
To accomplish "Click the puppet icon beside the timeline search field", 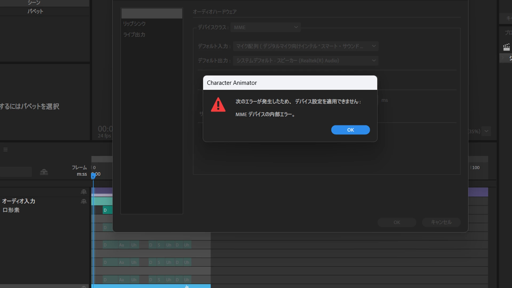I will click(x=44, y=172).
